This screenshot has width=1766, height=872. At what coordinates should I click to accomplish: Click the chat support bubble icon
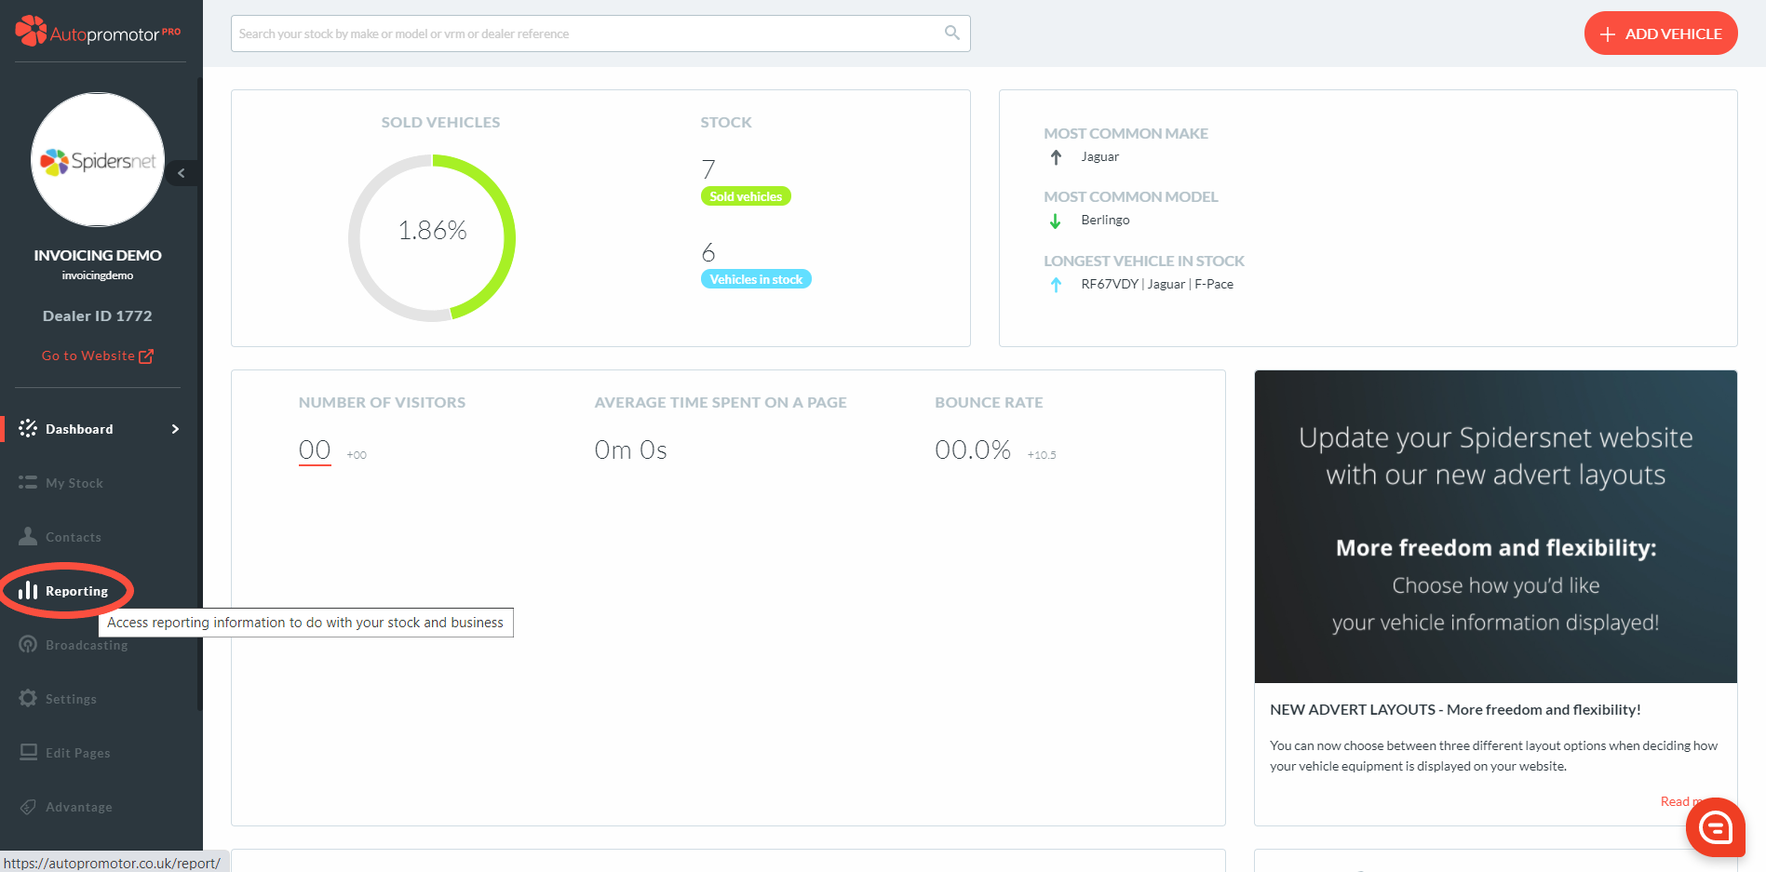pos(1715,826)
